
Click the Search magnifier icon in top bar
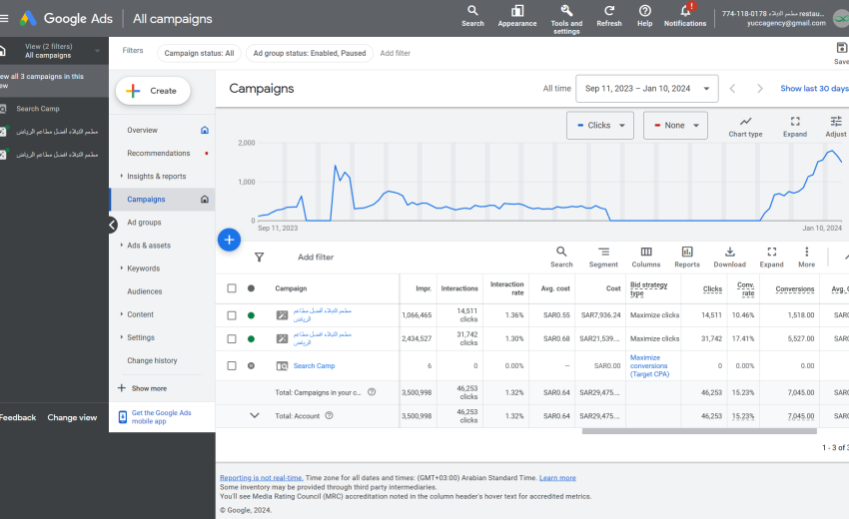pos(472,11)
